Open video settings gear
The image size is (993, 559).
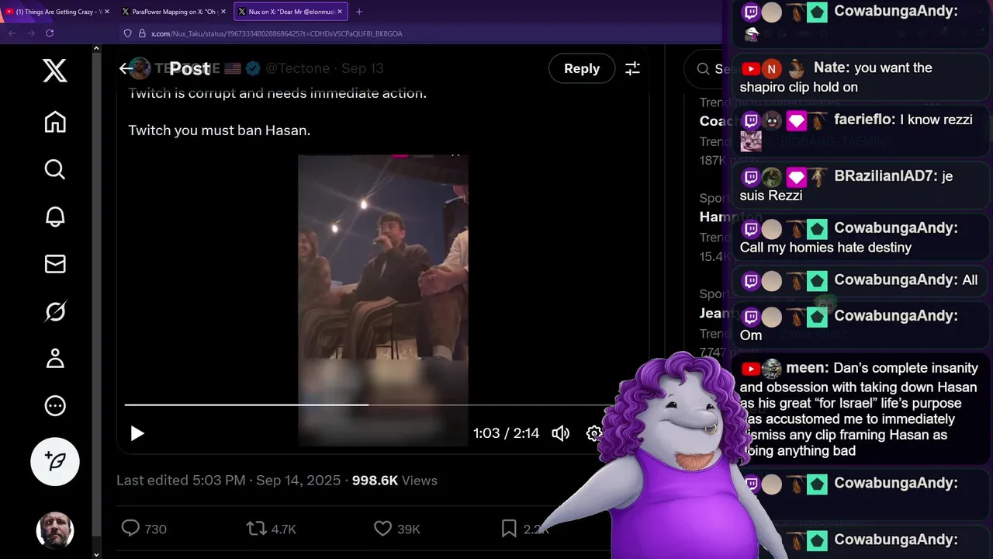click(x=594, y=433)
